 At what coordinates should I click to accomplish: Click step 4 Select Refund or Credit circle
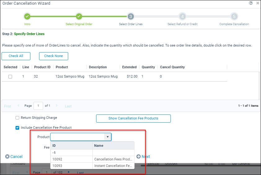click(183, 16)
